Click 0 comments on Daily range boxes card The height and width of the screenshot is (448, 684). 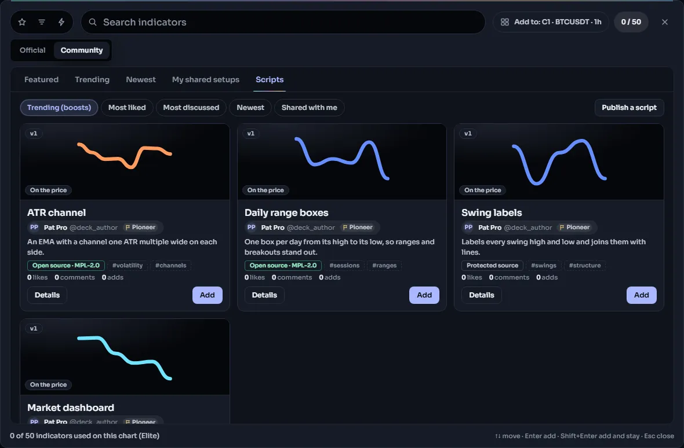[x=292, y=277]
